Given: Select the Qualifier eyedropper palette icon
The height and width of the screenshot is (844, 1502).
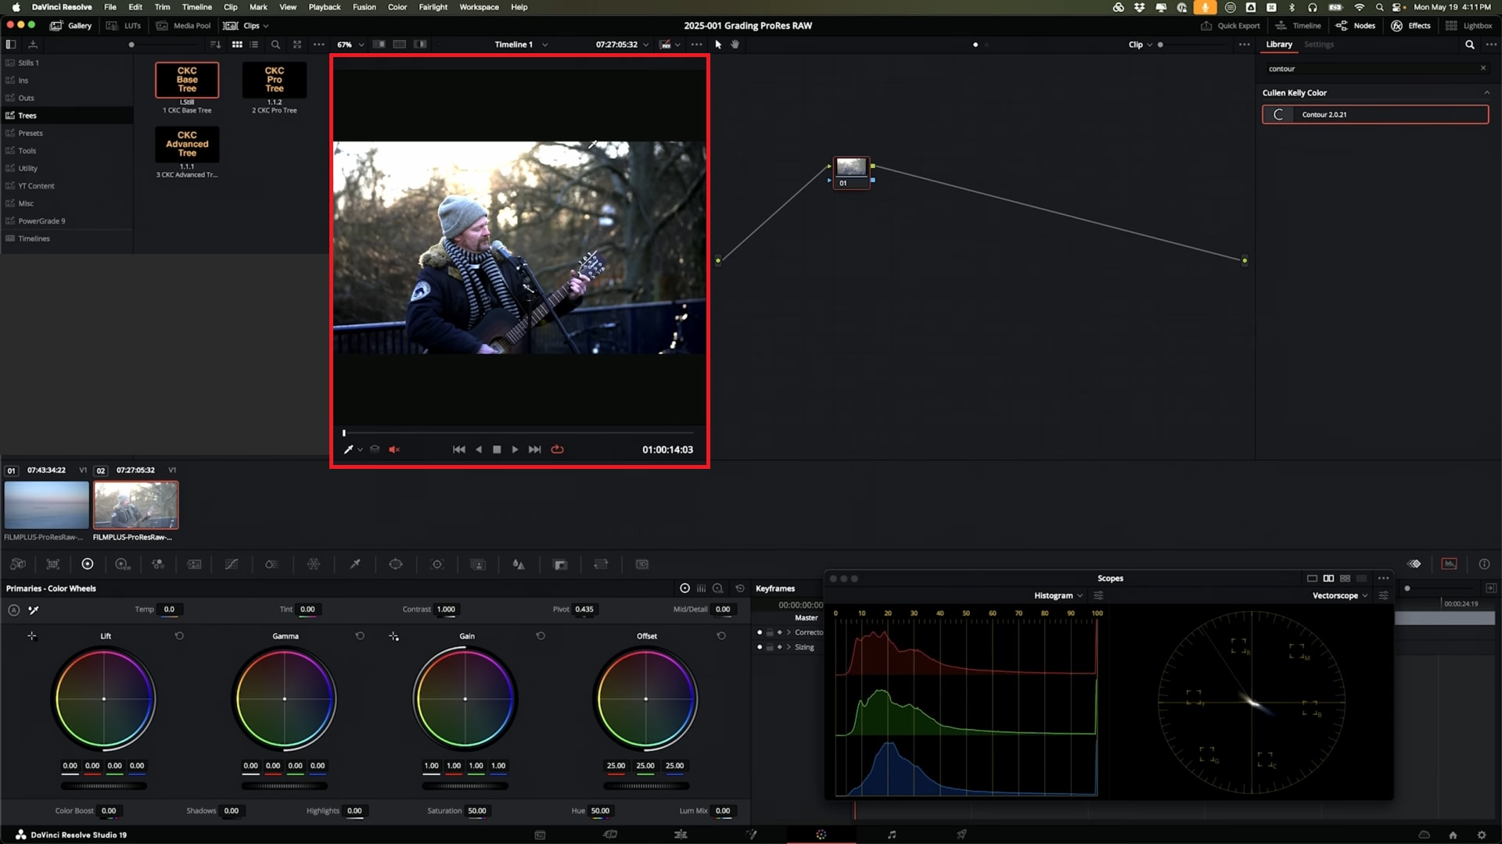Looking at the screenshot, I should [354, 564].
